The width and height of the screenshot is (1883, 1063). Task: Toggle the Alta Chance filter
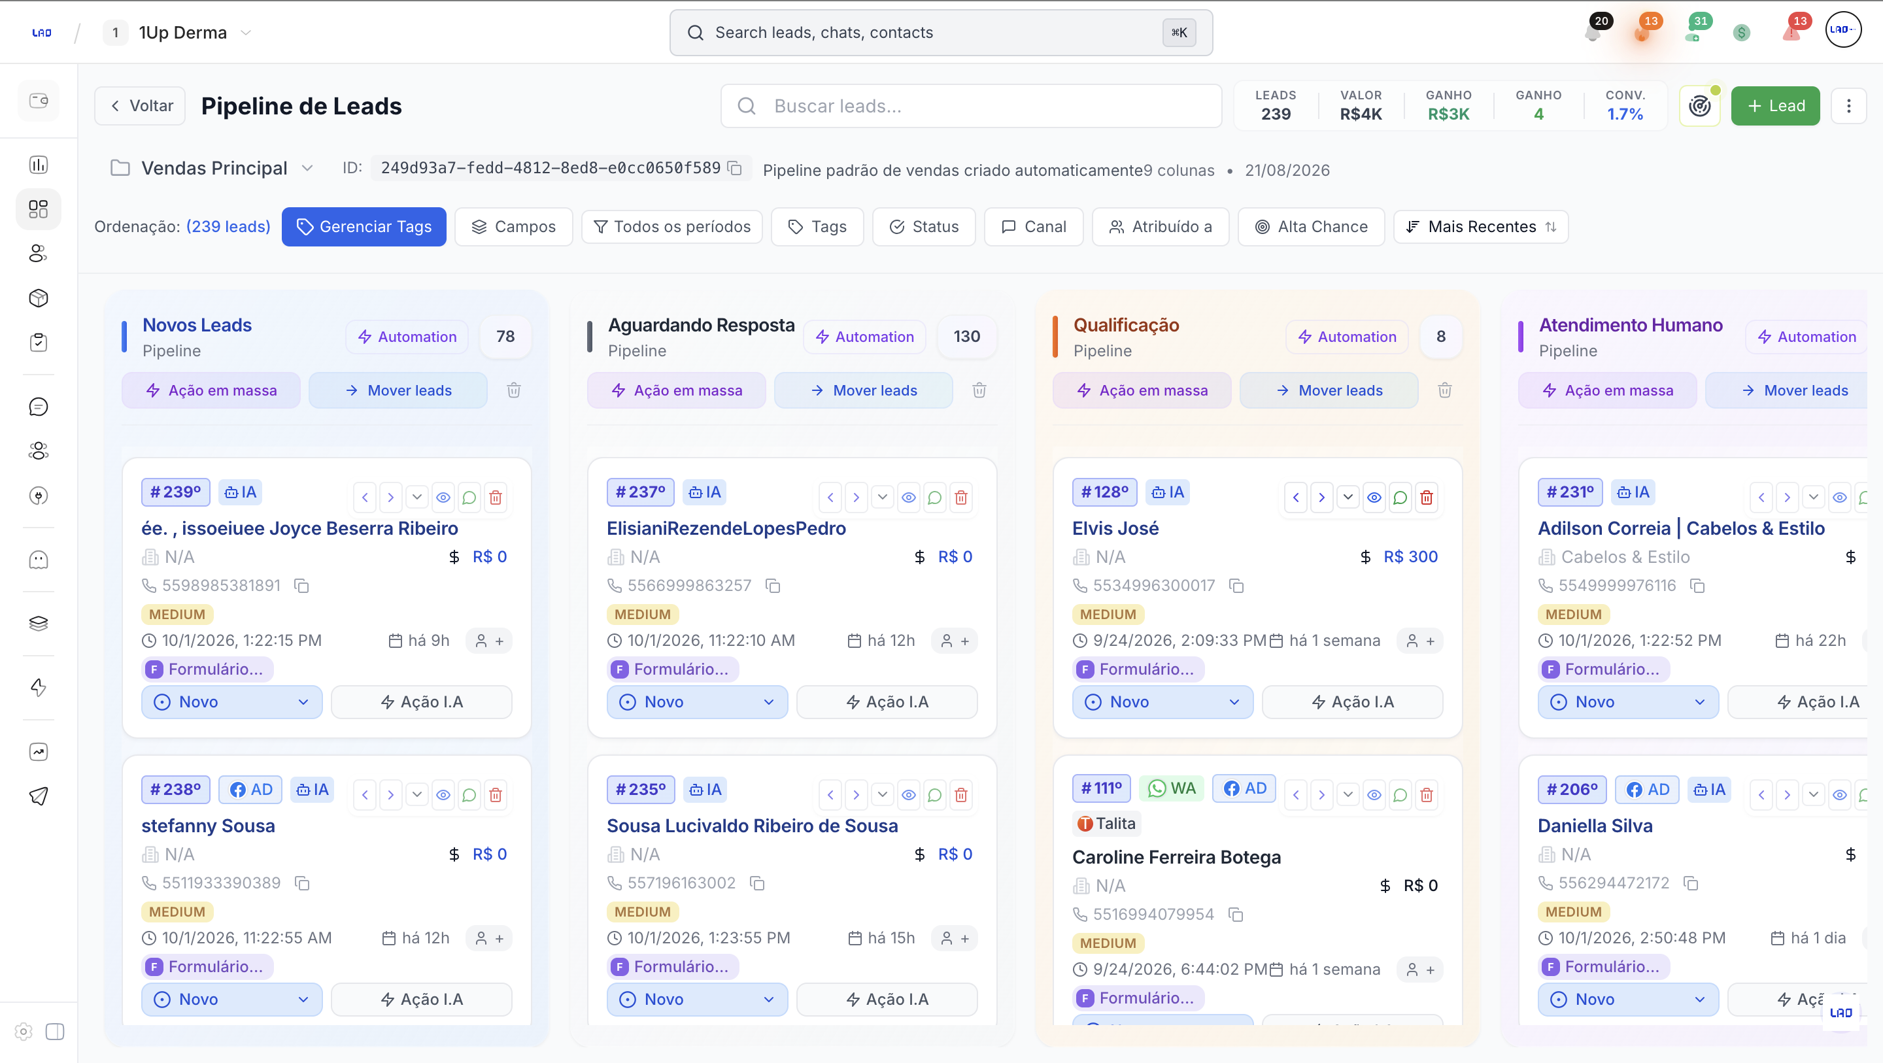[x=1312, y=227]
